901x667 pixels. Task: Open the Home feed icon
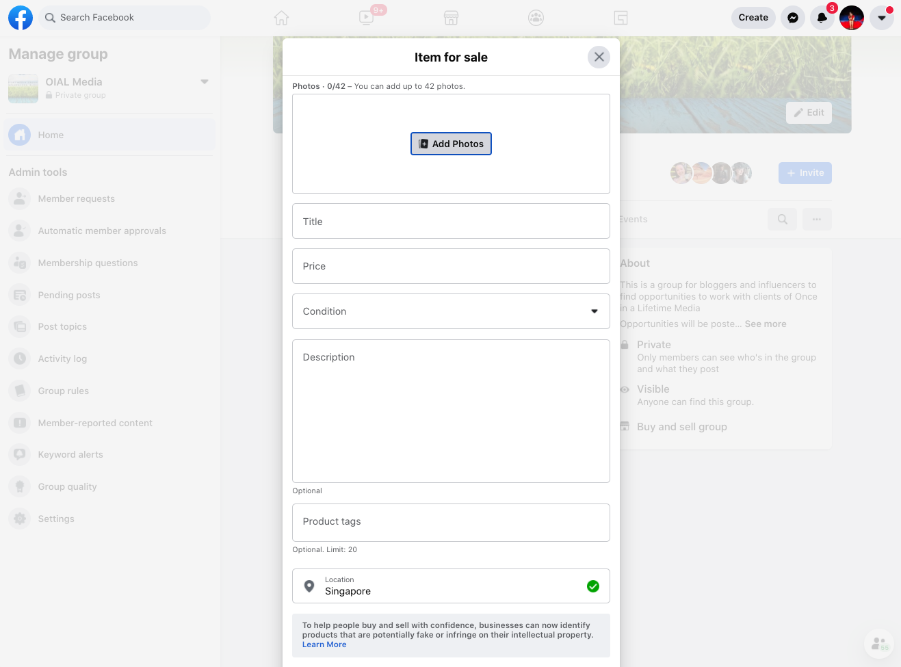coord(282,18)
